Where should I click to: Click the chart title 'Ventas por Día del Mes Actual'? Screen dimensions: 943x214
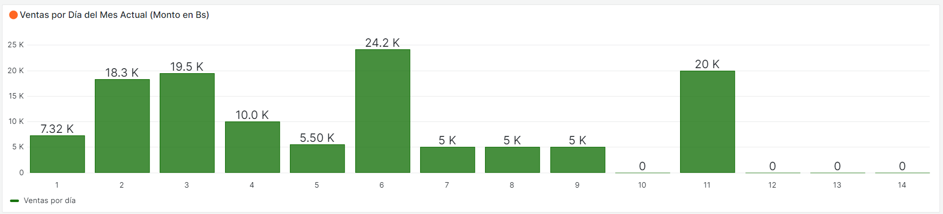point(114,15)
